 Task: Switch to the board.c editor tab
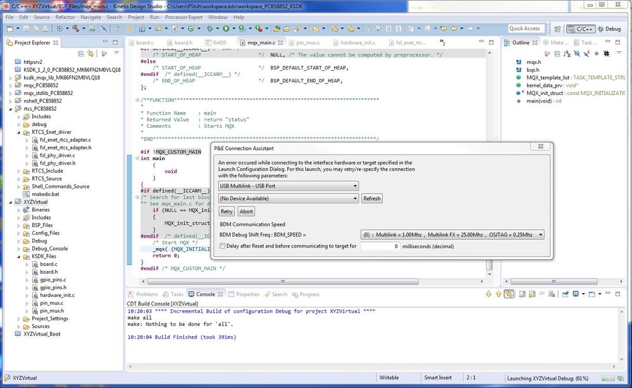(x=141, y=42)
